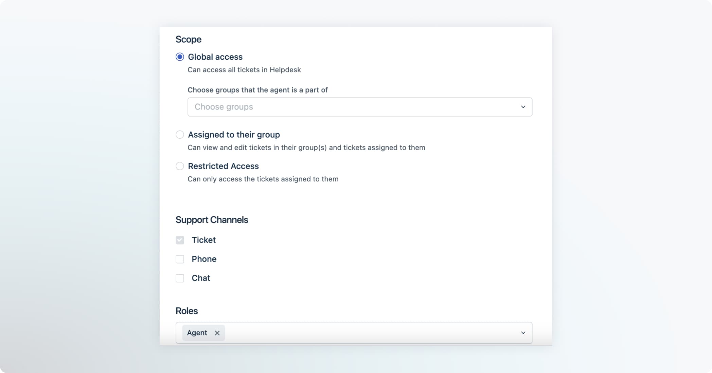
Task: Click the chevron in Choose groups box
Action: 523,107
